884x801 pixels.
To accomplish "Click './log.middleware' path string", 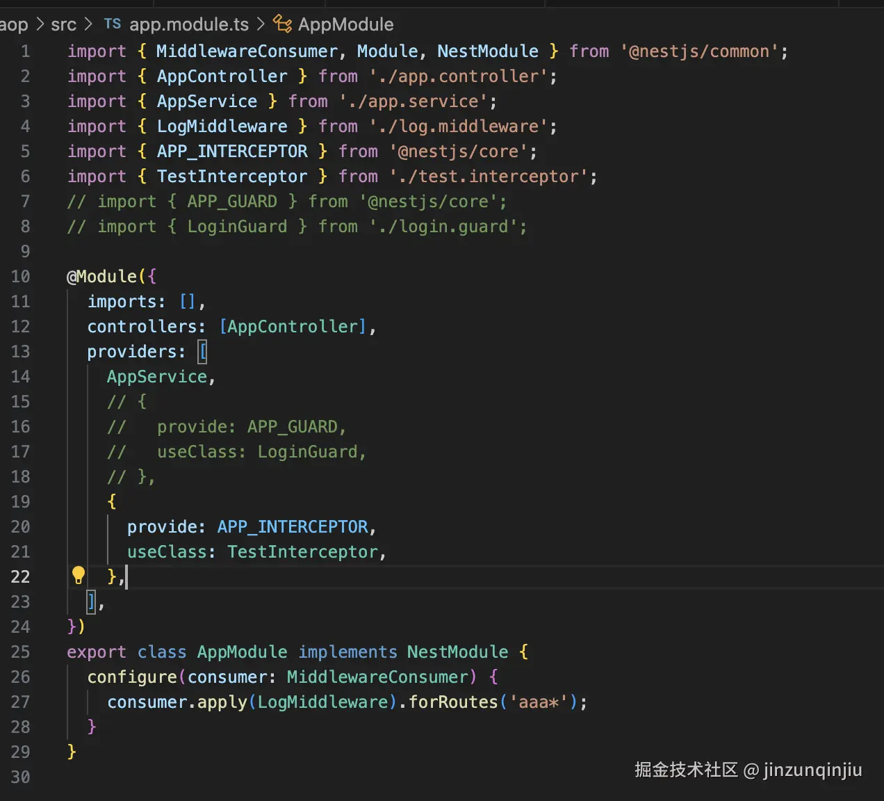I will [459, 126].
